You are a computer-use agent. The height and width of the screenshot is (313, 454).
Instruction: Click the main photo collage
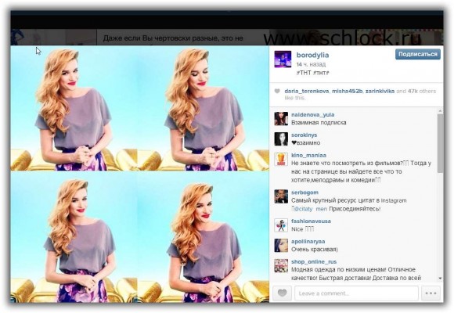pos(140,174)
